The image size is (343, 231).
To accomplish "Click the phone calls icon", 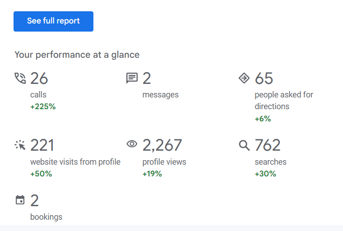I will click(x=20, y=79).
